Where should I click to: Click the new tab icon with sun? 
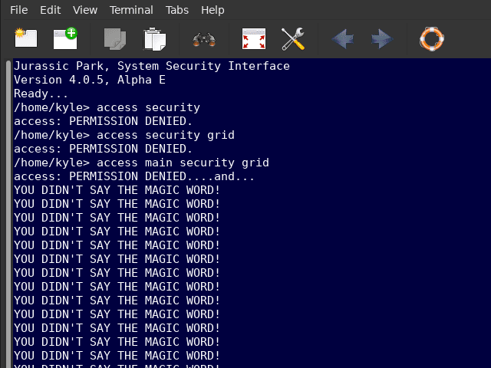click(x=26, y=38)
